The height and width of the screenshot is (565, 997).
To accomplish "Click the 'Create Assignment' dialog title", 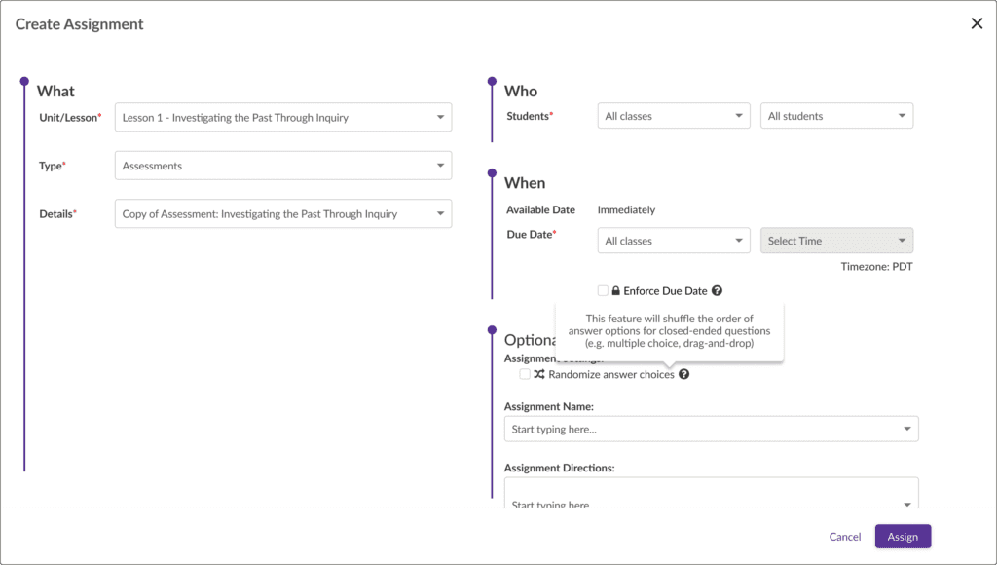I will coord(80,24).
